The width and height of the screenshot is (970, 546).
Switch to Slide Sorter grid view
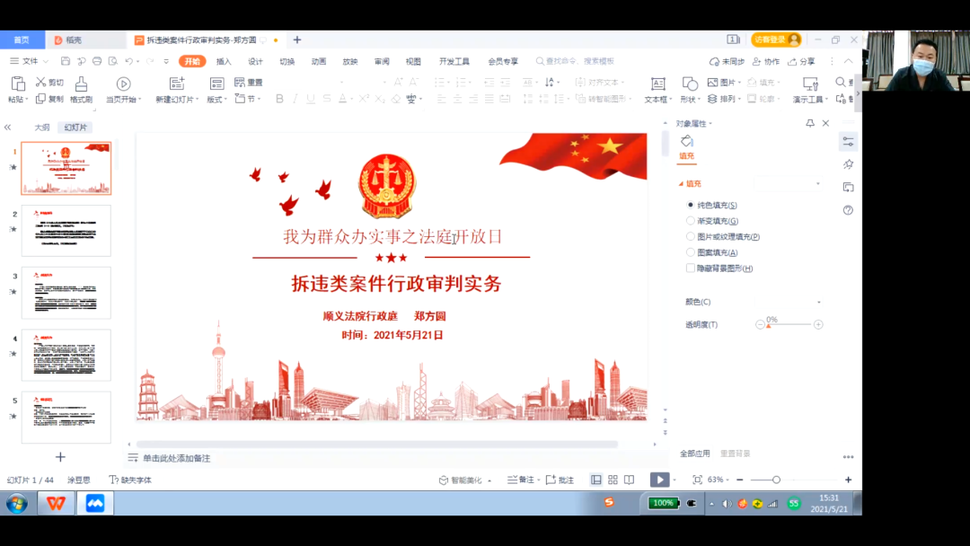point(613,480)
